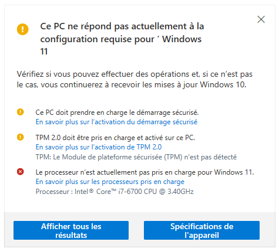
Task: Click the large yellow warning icon beside title
Action: (x=23, y=29)
